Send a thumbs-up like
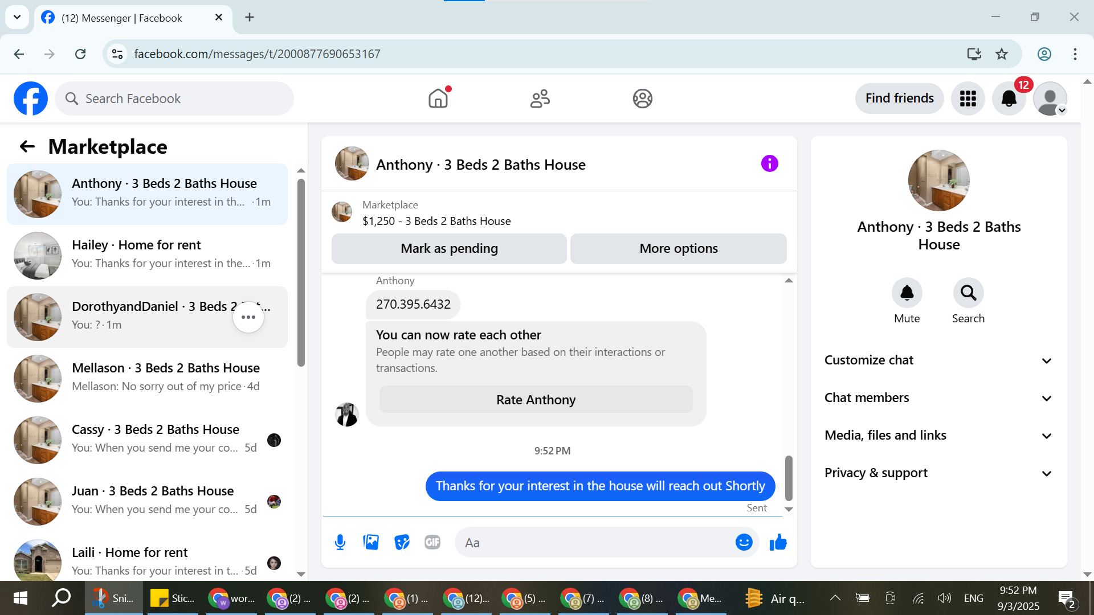 (778, 543)
